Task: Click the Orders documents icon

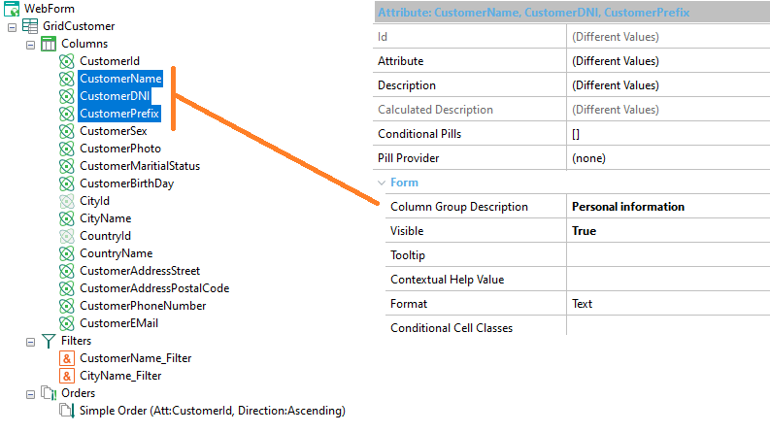Action: point(49,393)
